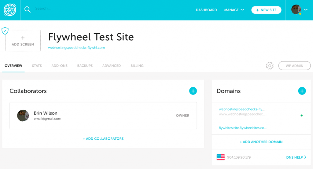313x169 pixels.
Task: Click the plus icon in Domains
Action: click(x=302, y=91)
